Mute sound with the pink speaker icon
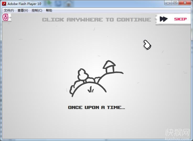Viewport: 193px width, 141px height. click(6, 18)
